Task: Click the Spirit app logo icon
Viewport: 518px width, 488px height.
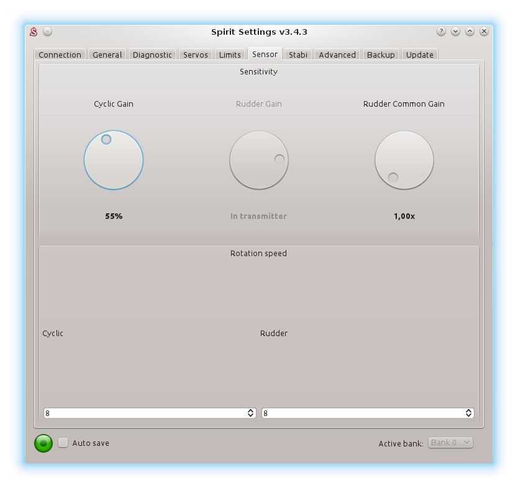Action: (x=35, y=32)
